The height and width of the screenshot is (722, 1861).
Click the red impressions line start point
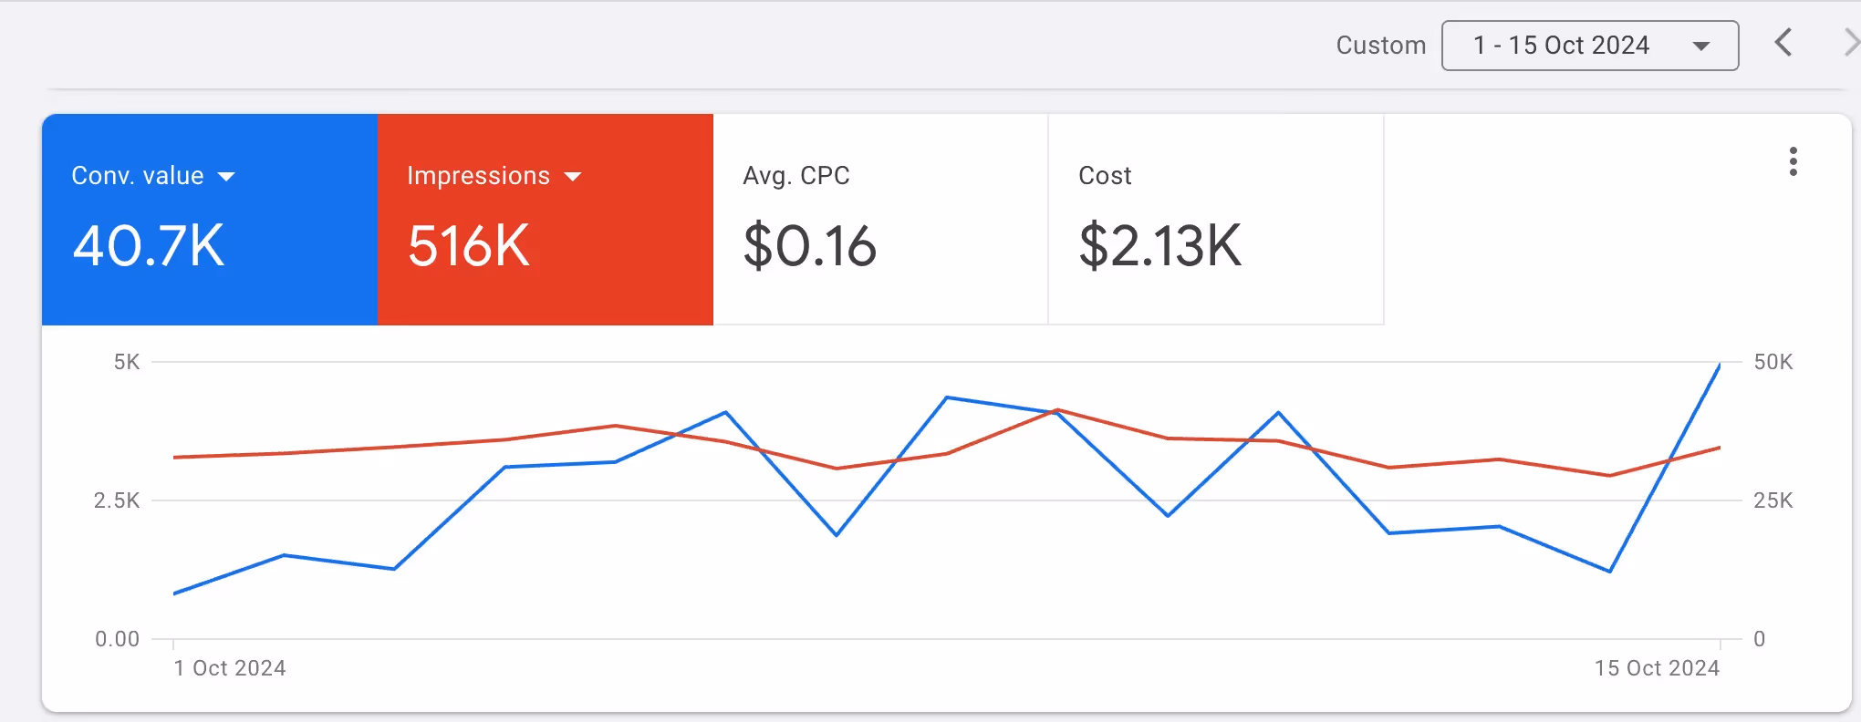(174, 457)
